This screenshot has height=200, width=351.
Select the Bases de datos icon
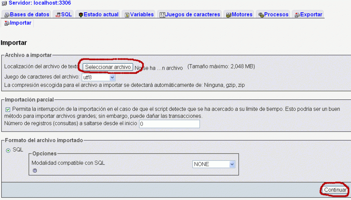[x=7, y=14]
